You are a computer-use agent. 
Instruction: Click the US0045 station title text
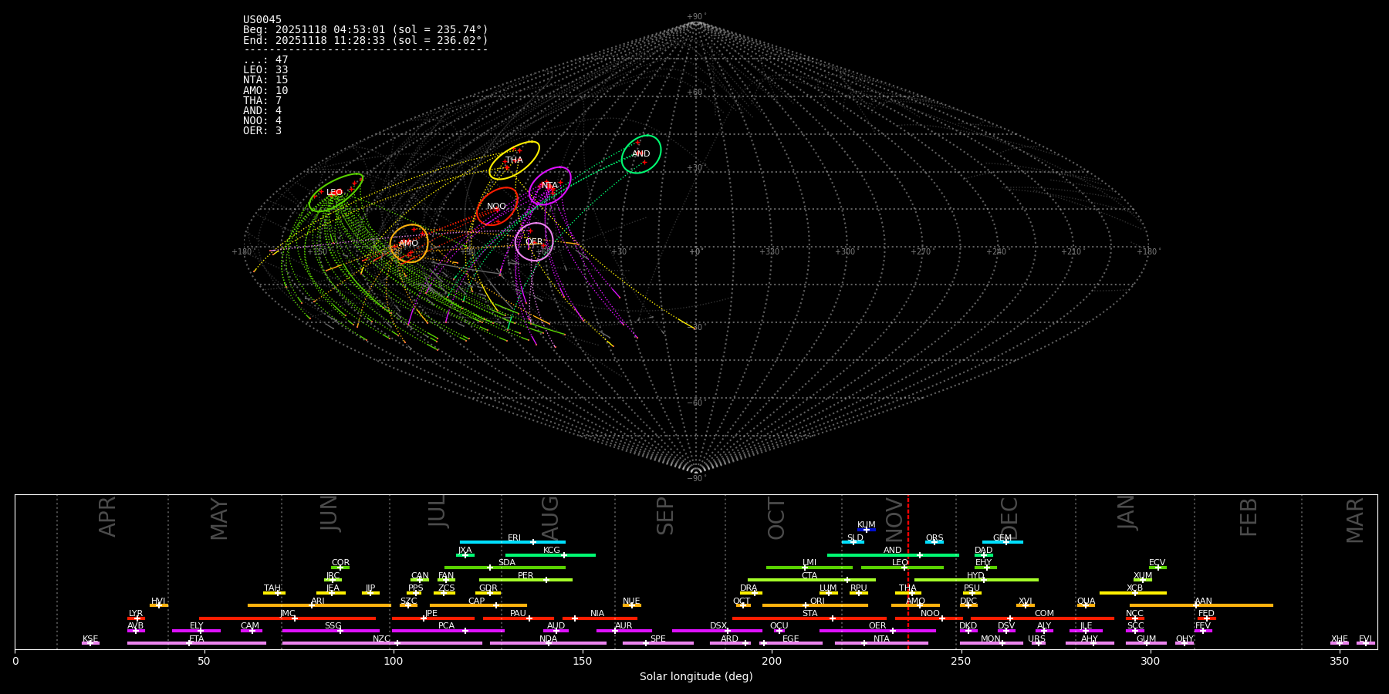click(262, 20)
